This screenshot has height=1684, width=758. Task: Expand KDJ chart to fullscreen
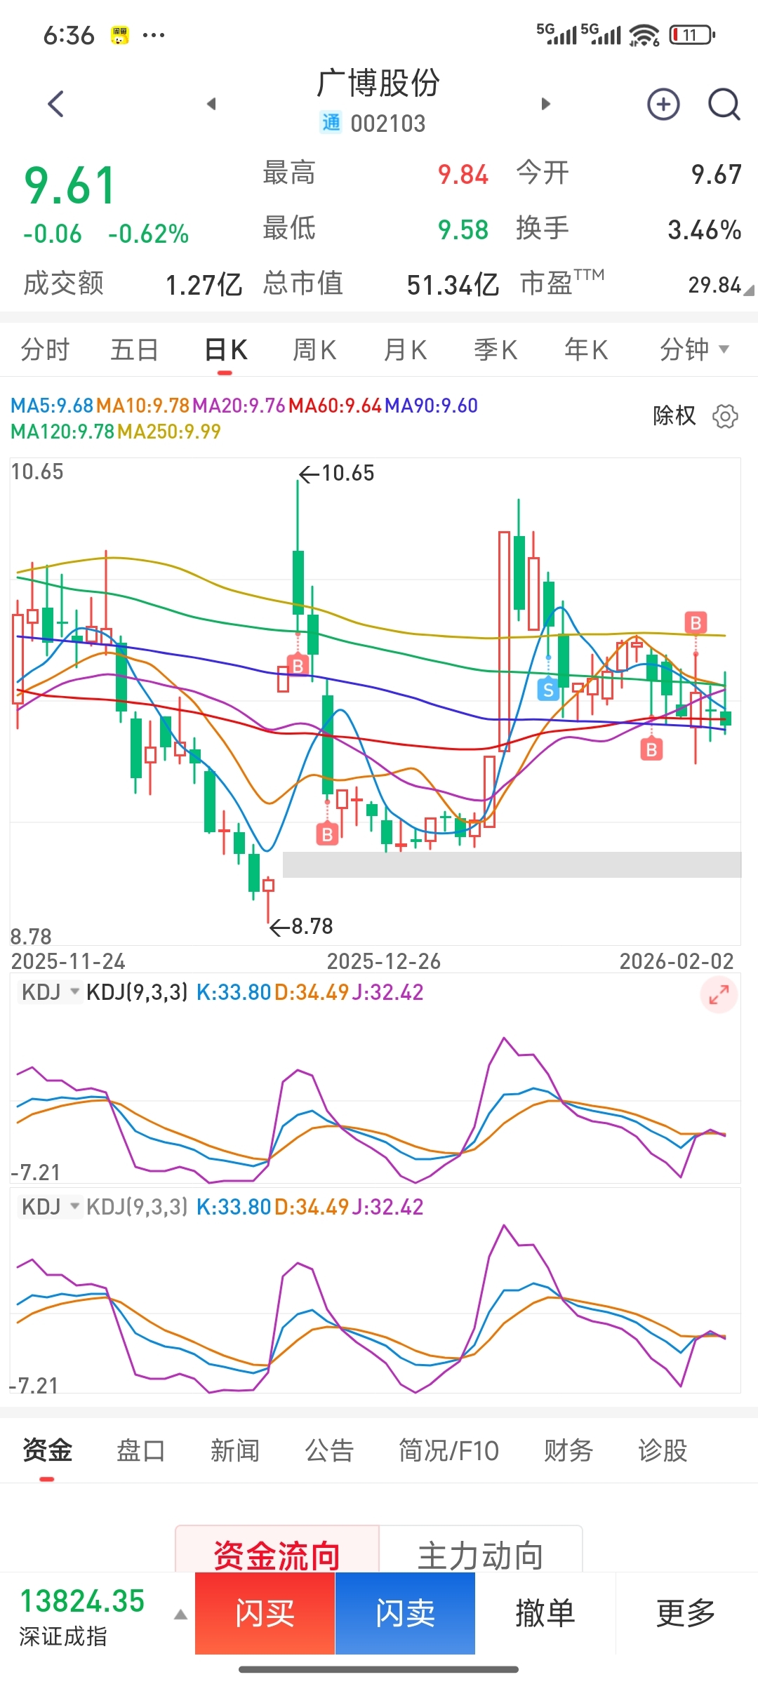coord(719,994)
